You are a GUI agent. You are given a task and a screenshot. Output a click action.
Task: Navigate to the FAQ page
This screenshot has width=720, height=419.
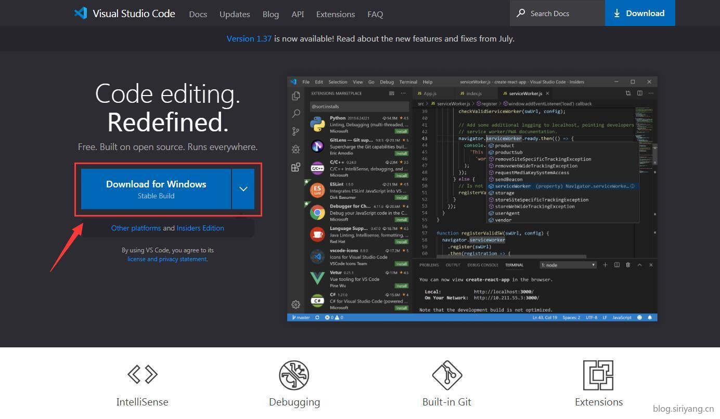click(375, 14)
